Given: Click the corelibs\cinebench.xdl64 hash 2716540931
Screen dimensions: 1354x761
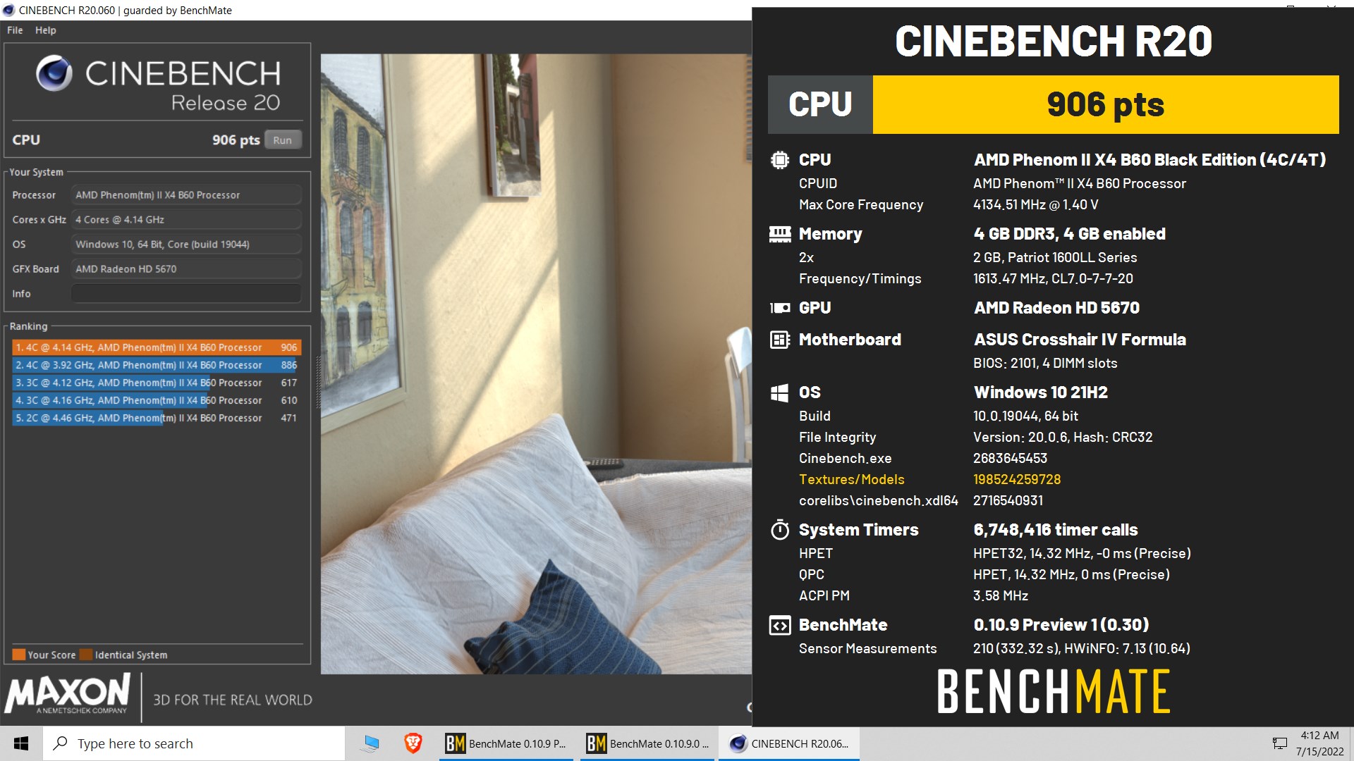Looking at the screenshot, I should 1008,500.
